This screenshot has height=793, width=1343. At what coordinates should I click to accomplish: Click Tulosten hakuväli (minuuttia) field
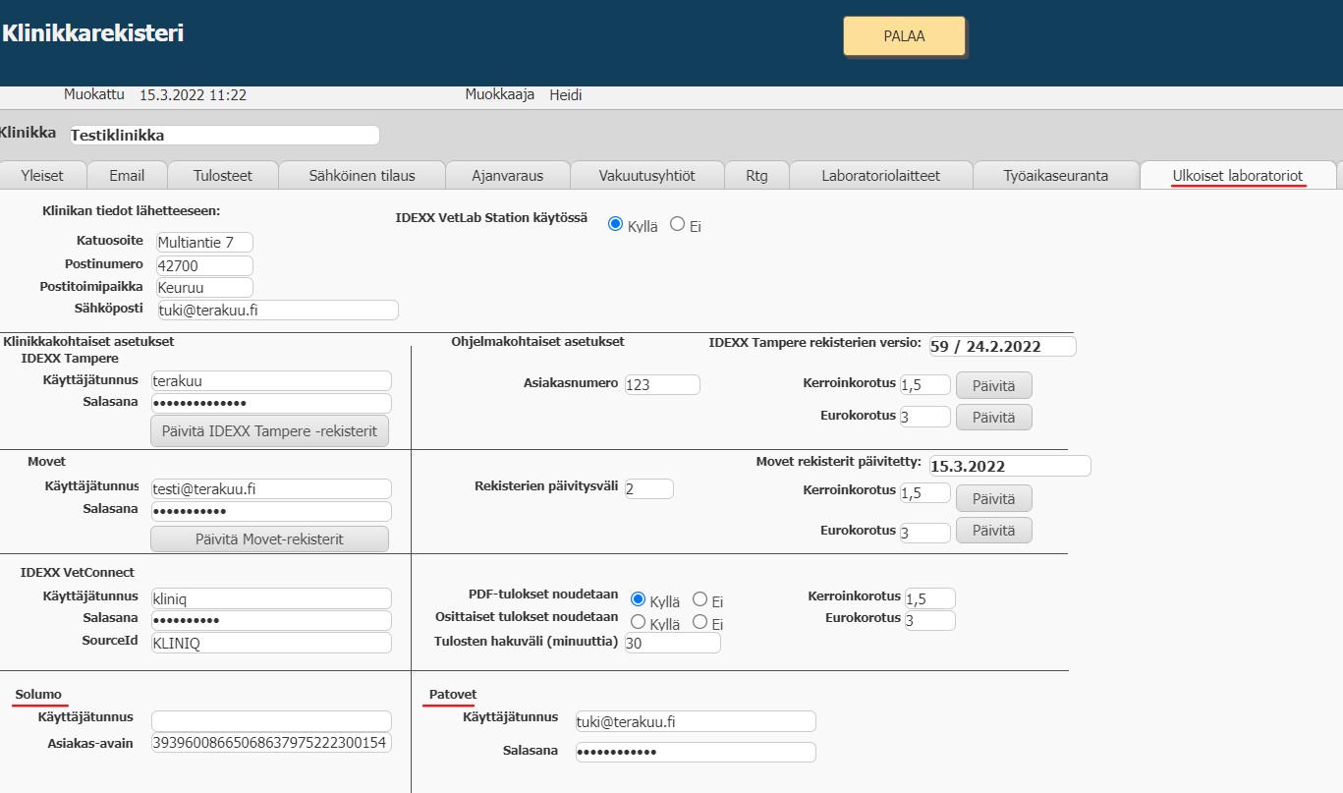(672, 643)
